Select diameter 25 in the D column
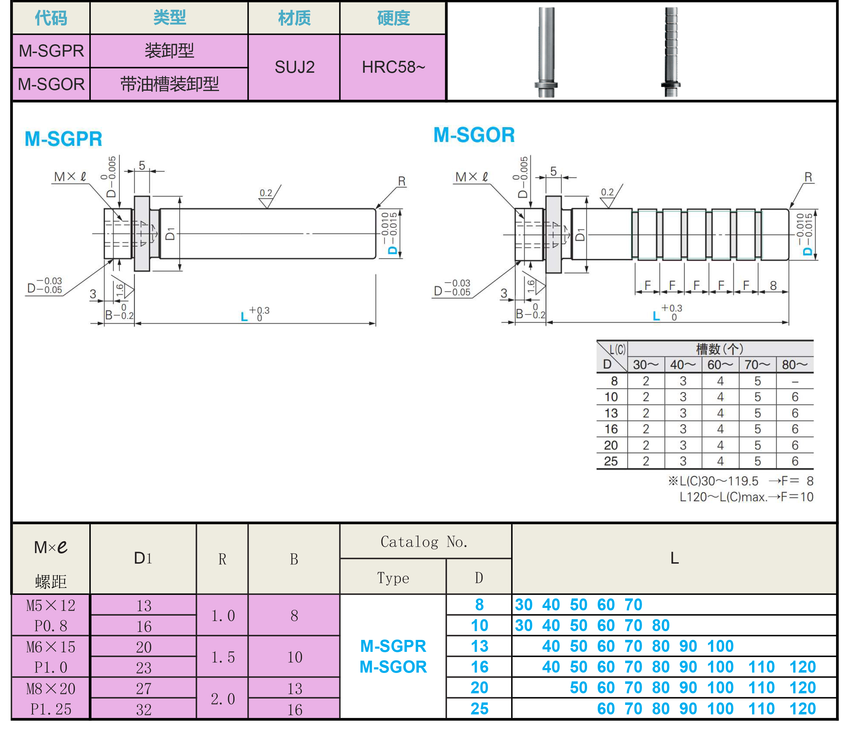Viewport: 847px width, 739px height. coord(479,708)
